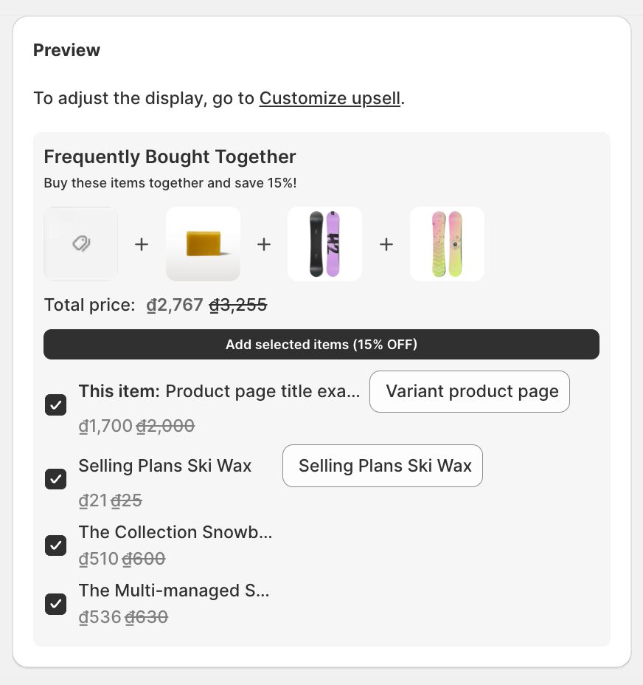The height and width of the screenshot is (685, 643).
Task: Open the Customize upsell link
Action: 330,98
